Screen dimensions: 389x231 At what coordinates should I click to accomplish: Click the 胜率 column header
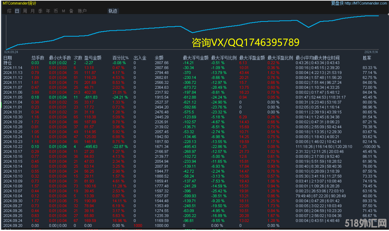(x=367, y=58)
